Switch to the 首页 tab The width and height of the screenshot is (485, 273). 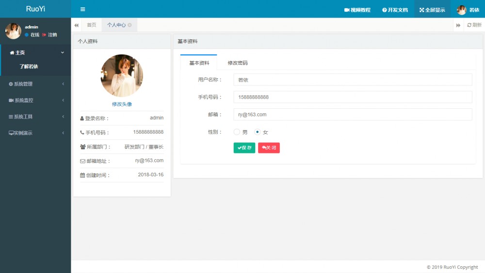[91, 25]
